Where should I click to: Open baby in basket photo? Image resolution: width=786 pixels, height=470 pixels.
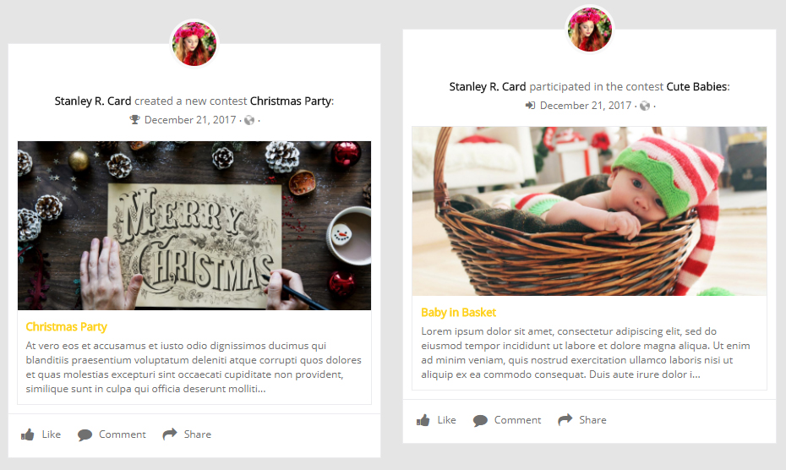589,211
